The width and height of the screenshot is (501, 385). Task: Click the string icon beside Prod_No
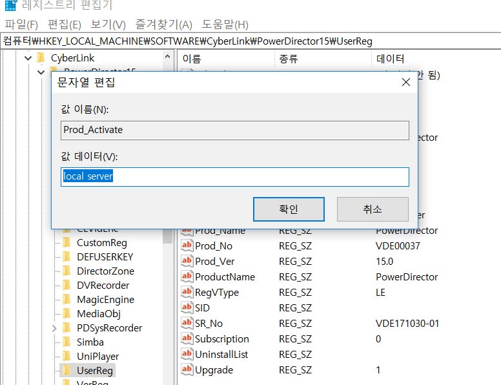(x=187, y=245)
